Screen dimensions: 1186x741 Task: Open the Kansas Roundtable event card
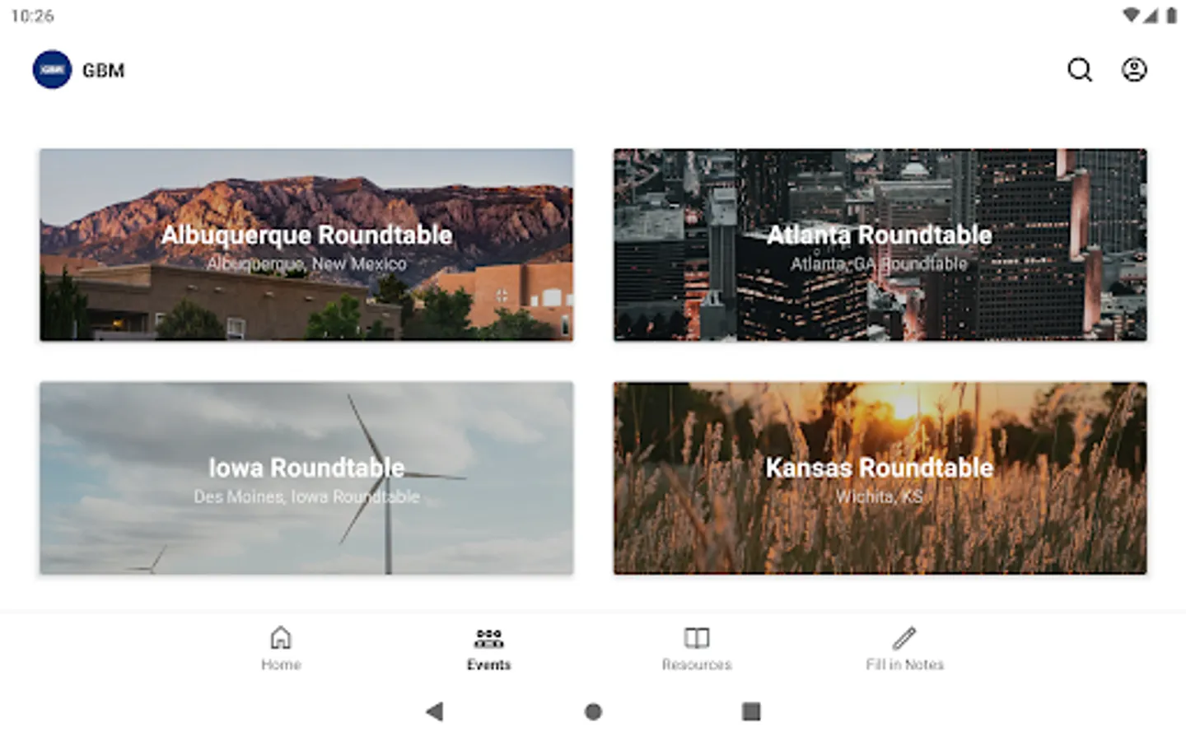tap(880, 478)
